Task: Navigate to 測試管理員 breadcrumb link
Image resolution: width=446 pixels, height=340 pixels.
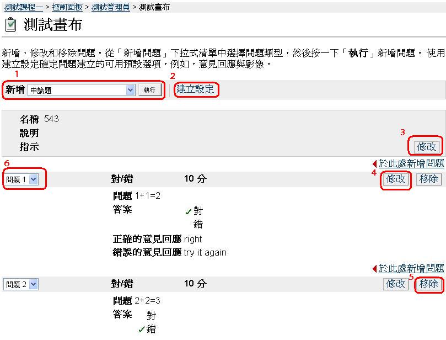Action: pyautogui.click(x=110, y=7)
